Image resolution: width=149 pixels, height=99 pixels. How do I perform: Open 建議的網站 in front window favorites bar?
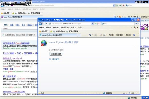tap(59, 31)
